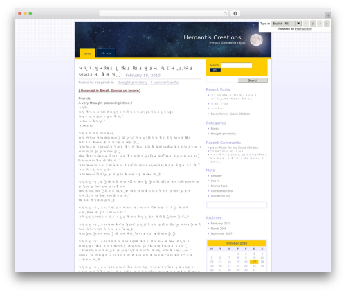
Task: Click the Recent Comments heading
Action: click(x=224, y=143)
